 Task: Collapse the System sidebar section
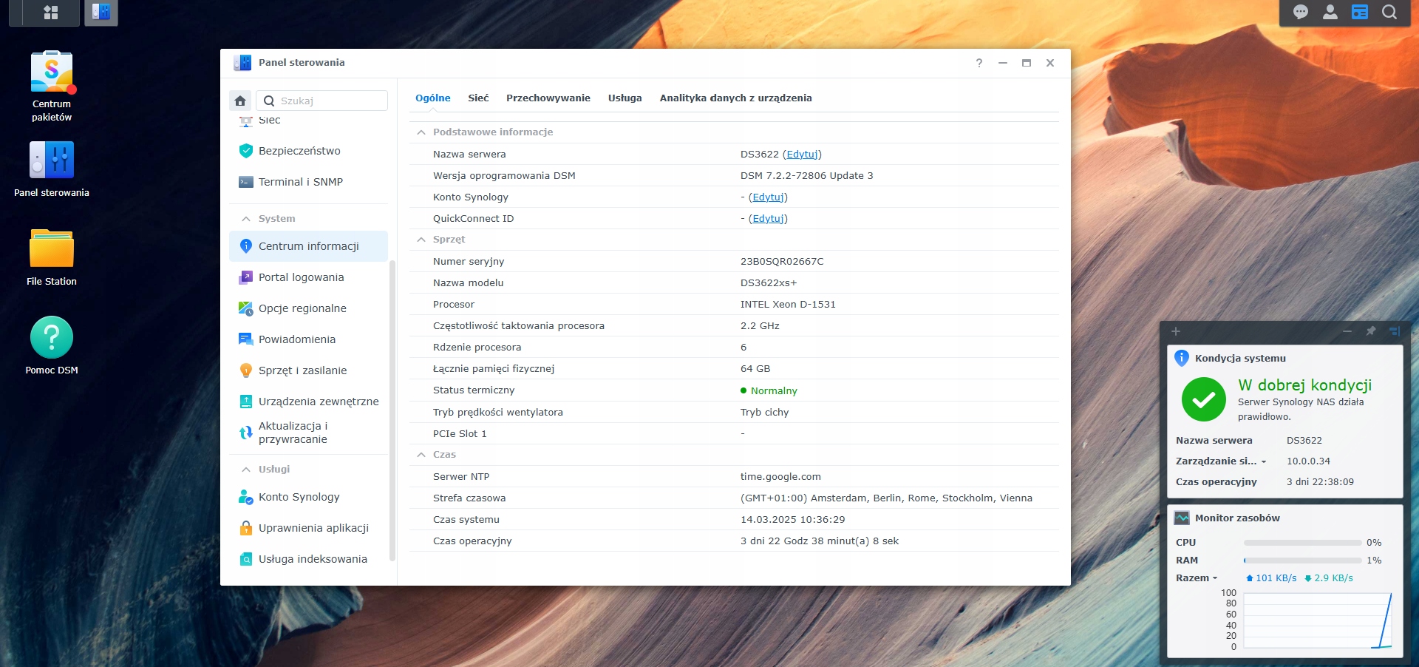pyautogui.click(x=246, y=219)
